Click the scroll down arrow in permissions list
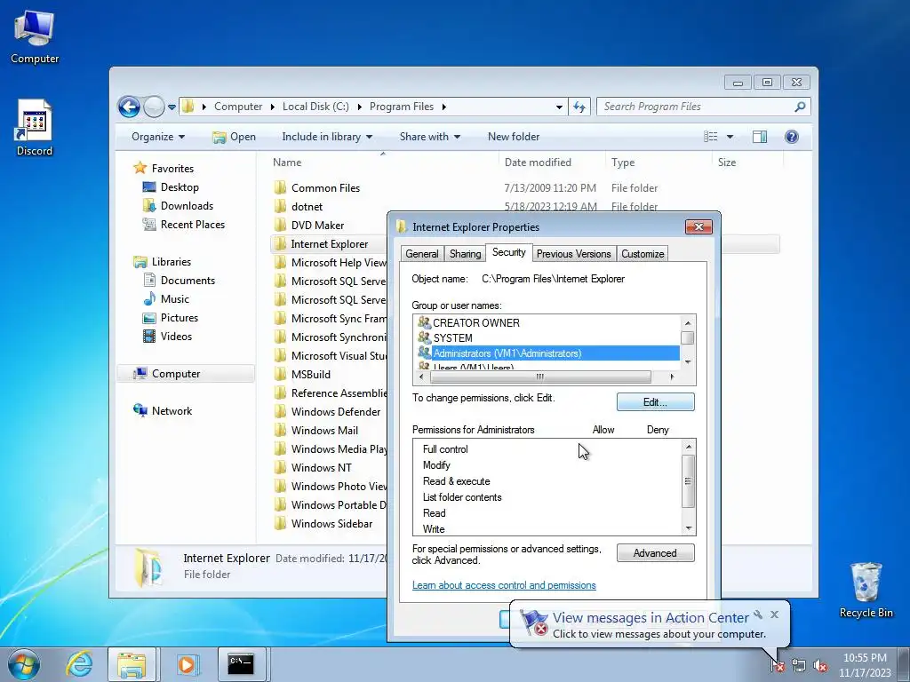910x682 pixels. coord(689,528)
